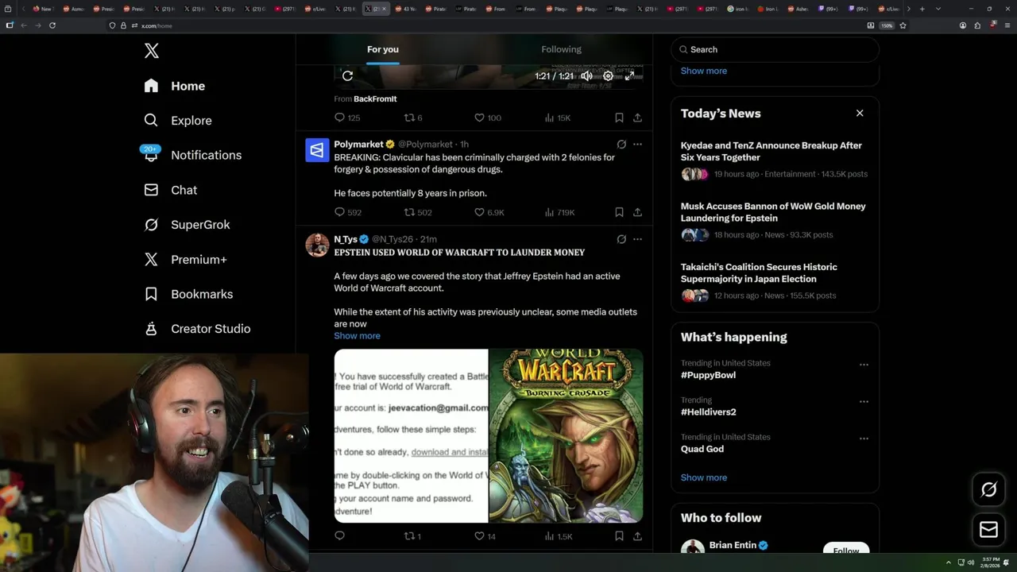The width and height of the screenshot is (1017, 572).
Task: Open Explore in sidebar
Action: 178,121
